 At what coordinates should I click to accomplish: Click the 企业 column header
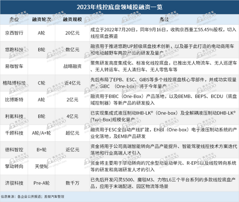point(14,19)
